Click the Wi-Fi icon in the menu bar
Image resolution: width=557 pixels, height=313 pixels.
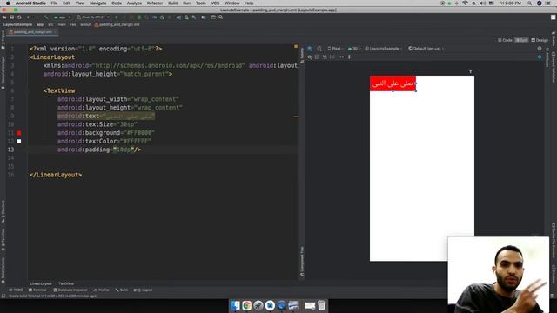465,3
